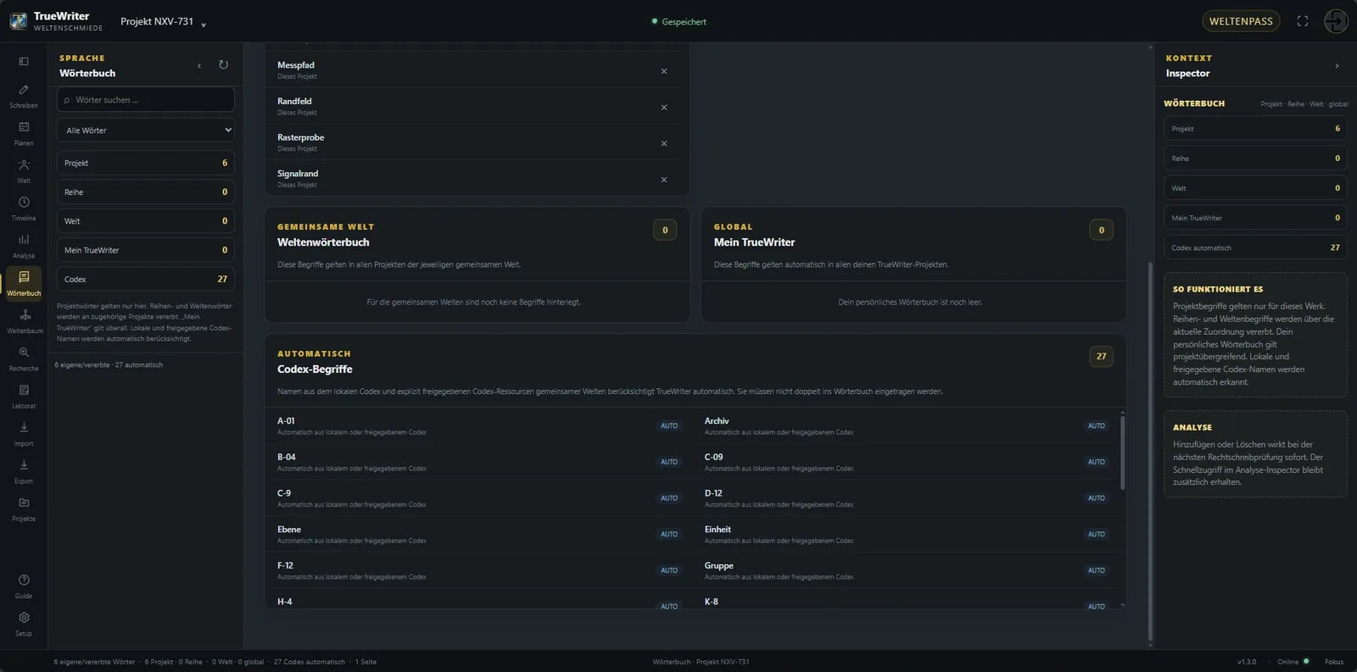Open the Alle Wörter filter dropdown
The height and width of the screenshot is (672, 1357).
click(146, 131)
